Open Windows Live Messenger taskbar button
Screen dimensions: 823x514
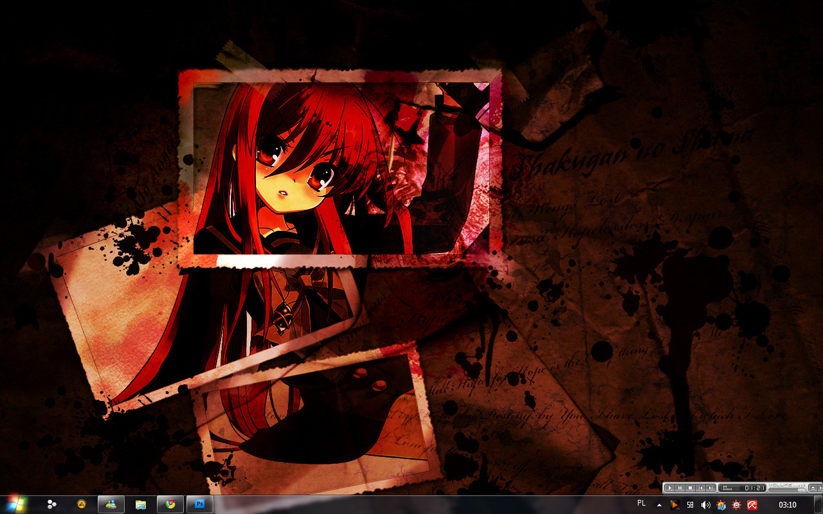click(x=111, y=504)
